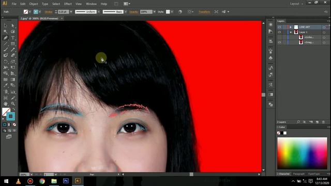Image resolution: width=331 pixels, height=186 pixels.
Task: Click the Transform panel link
Action: coord(204,12)
